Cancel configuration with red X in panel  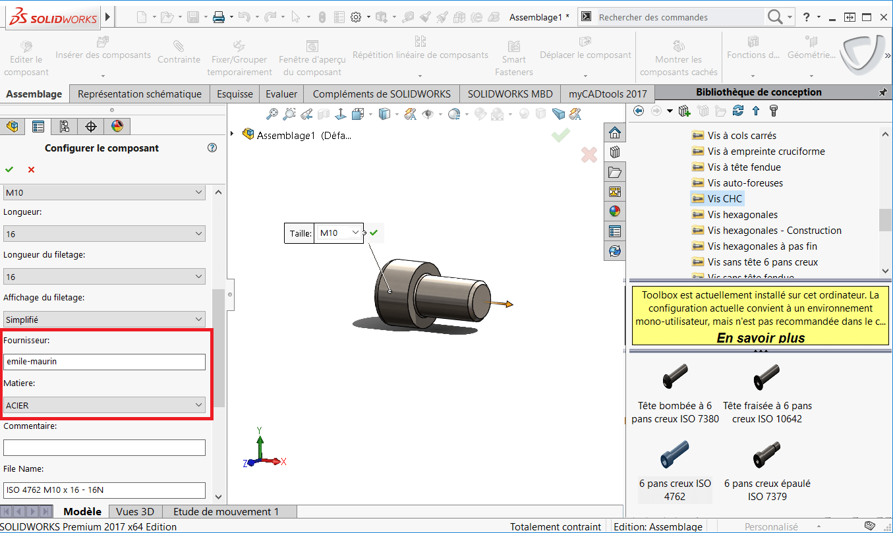[x=31, y=170]
